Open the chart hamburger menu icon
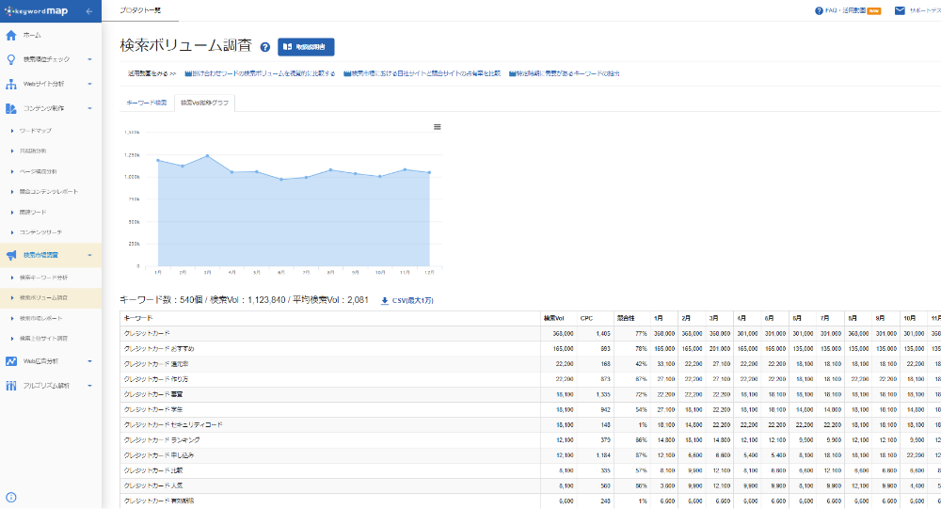This screenshot has height=509, width=941. 437,127
